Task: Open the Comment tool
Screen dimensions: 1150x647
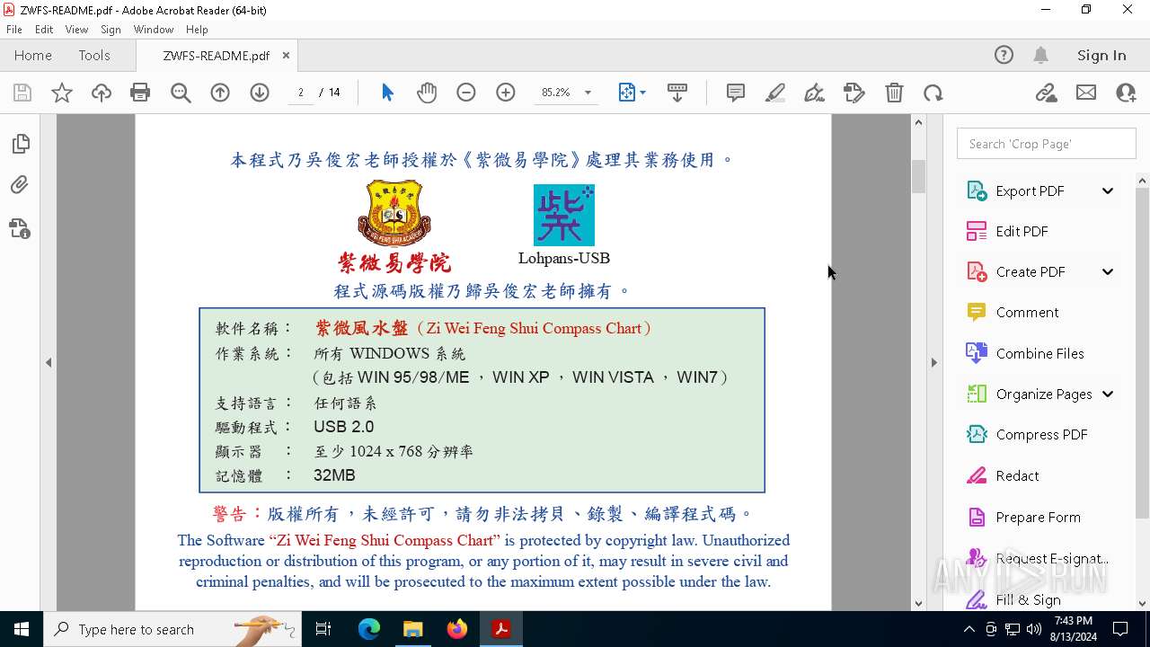Action: click(x=1027, y=312)
